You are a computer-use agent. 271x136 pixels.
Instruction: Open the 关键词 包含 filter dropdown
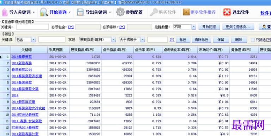point(34,40)
